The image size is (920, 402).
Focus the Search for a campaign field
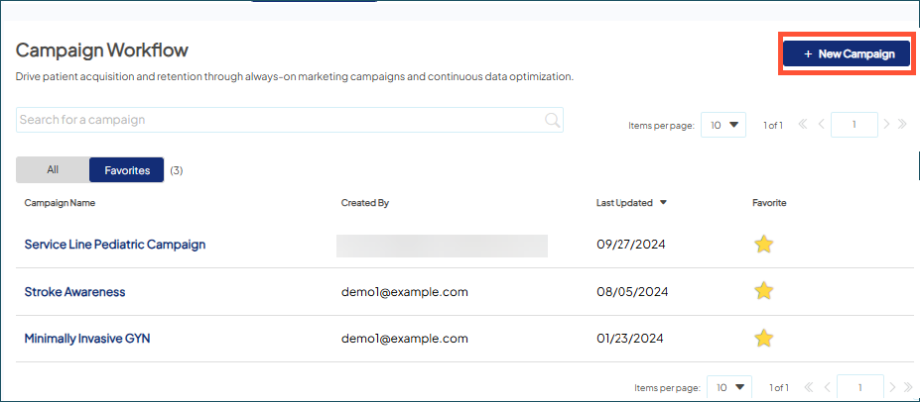[278, 120]
